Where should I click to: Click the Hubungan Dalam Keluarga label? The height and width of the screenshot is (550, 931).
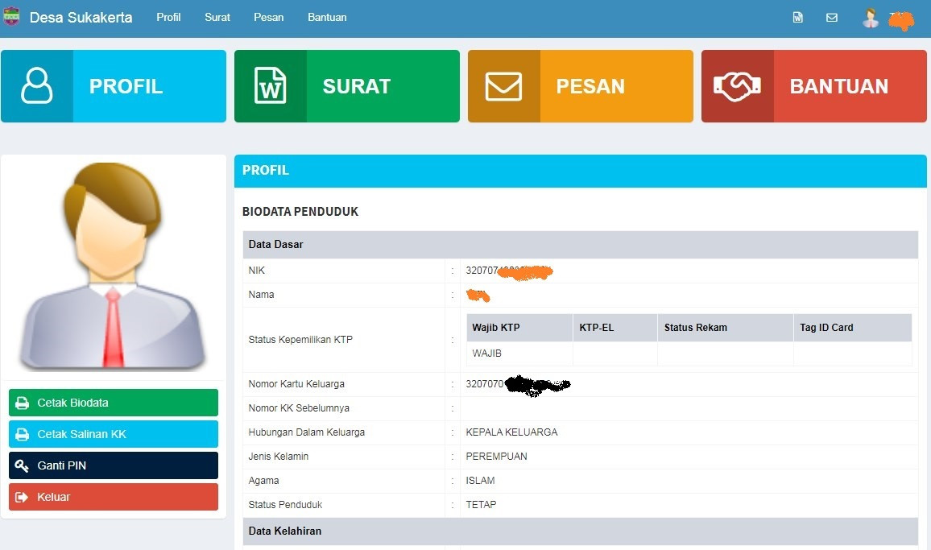[306, 432]
